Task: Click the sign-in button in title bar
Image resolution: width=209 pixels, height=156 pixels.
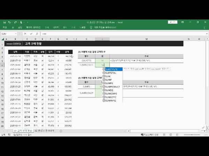Action: [172, 22]
